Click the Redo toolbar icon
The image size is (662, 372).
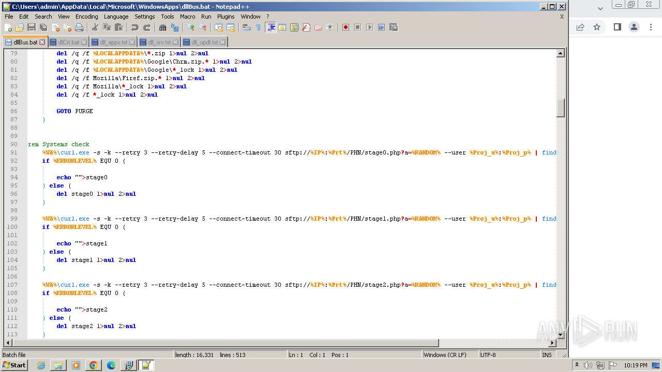[147, 27]
